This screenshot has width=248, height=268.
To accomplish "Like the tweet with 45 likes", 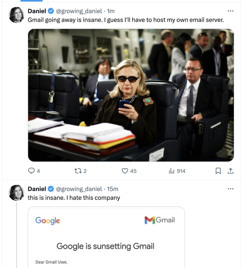I will [125, 171].
